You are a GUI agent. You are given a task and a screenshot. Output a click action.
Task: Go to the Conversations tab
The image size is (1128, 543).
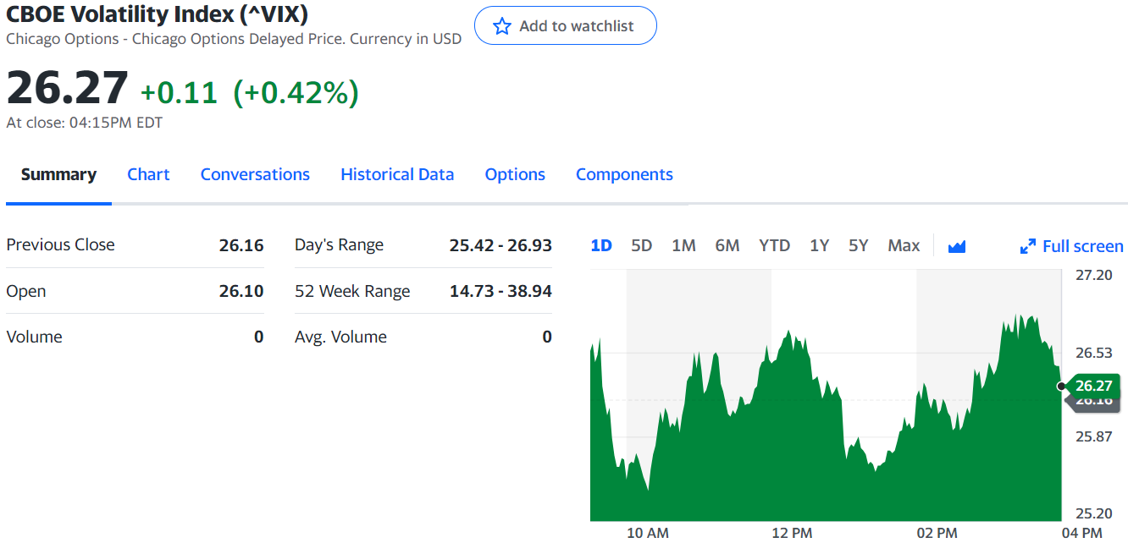[255, 174]
